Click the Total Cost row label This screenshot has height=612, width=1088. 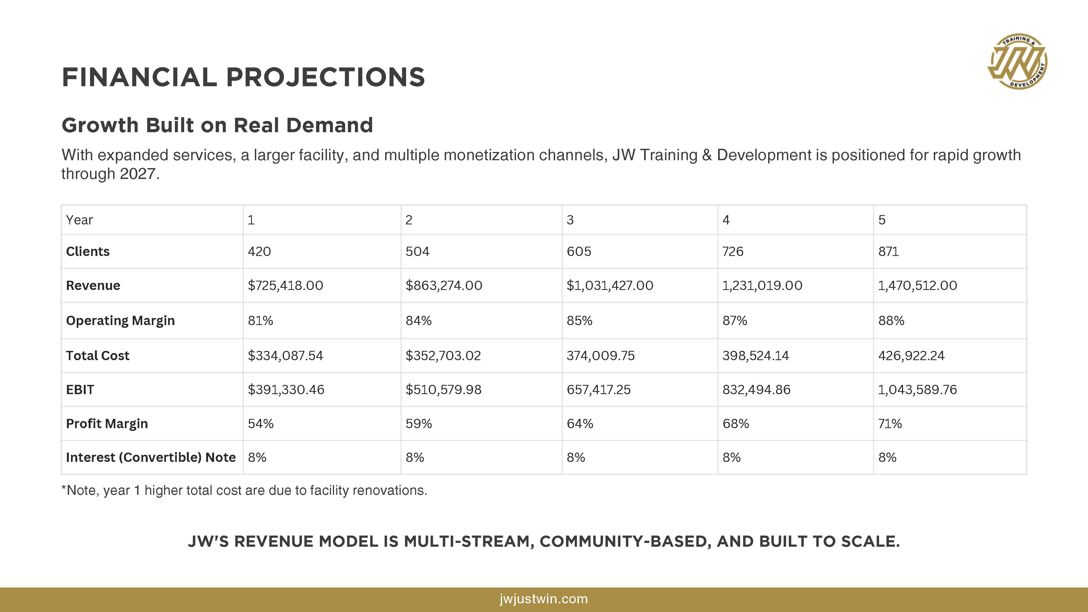[x=98, y=356]
